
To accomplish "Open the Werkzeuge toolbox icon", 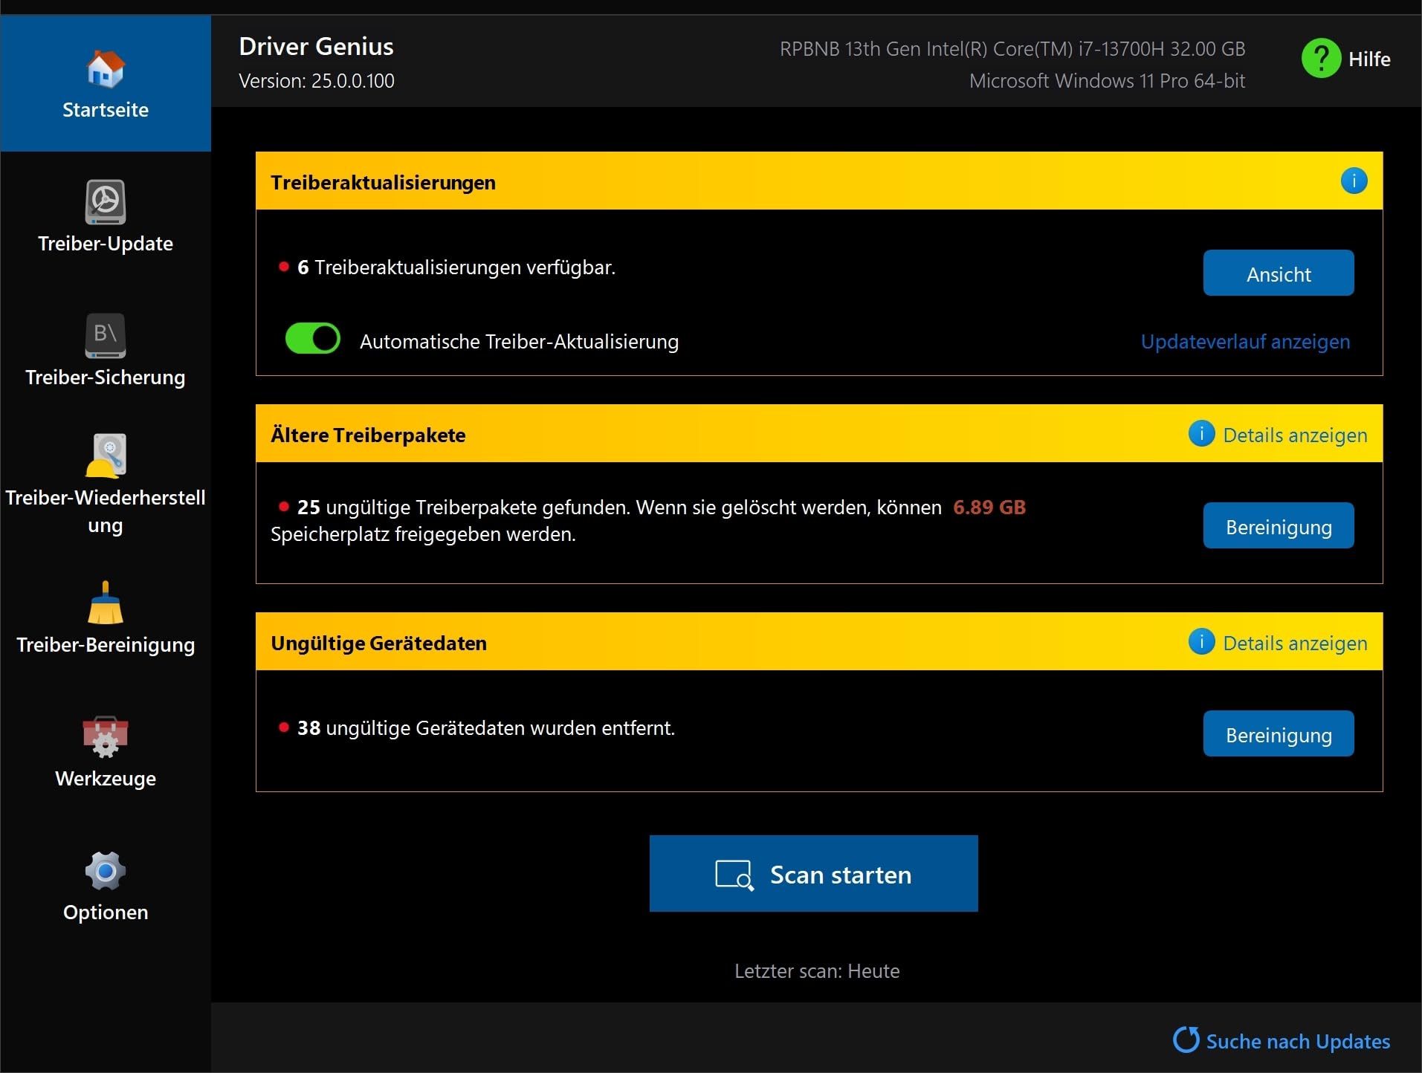I will (106, 736).
